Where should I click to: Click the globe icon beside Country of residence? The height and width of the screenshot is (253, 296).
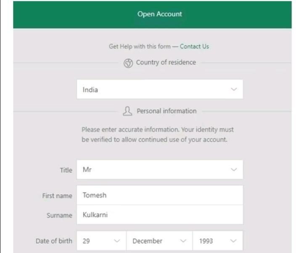pos(128,63)
